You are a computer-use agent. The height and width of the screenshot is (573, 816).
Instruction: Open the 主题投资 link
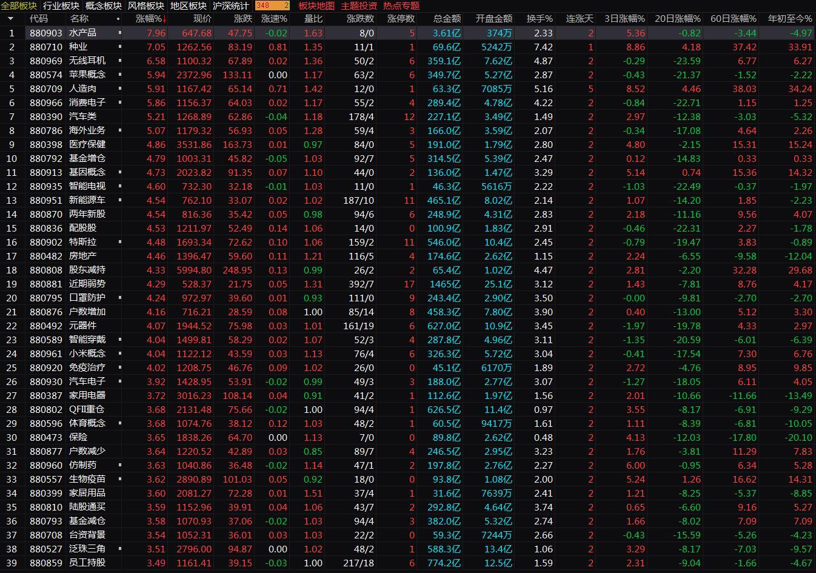click(359, 5)
